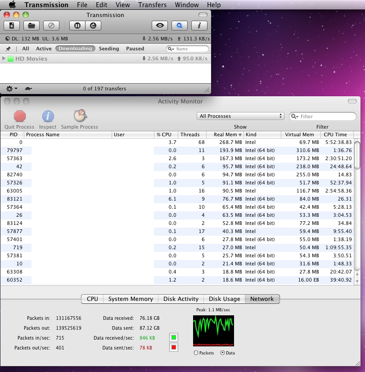Click the red data sent color swatch
This screenshot has width=365, height=372.
coord(174,347)
